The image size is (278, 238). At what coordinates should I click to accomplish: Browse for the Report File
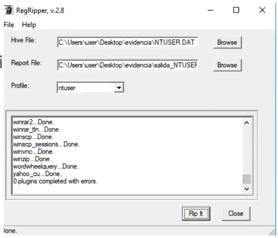(x=227, y=65)
